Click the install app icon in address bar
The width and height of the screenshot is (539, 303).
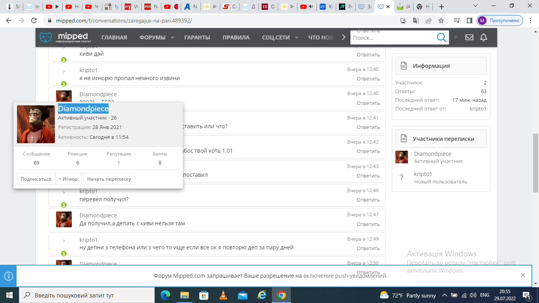403,21
